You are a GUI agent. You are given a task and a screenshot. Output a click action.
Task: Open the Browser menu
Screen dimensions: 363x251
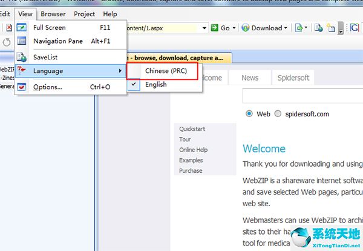coord(53,14)
